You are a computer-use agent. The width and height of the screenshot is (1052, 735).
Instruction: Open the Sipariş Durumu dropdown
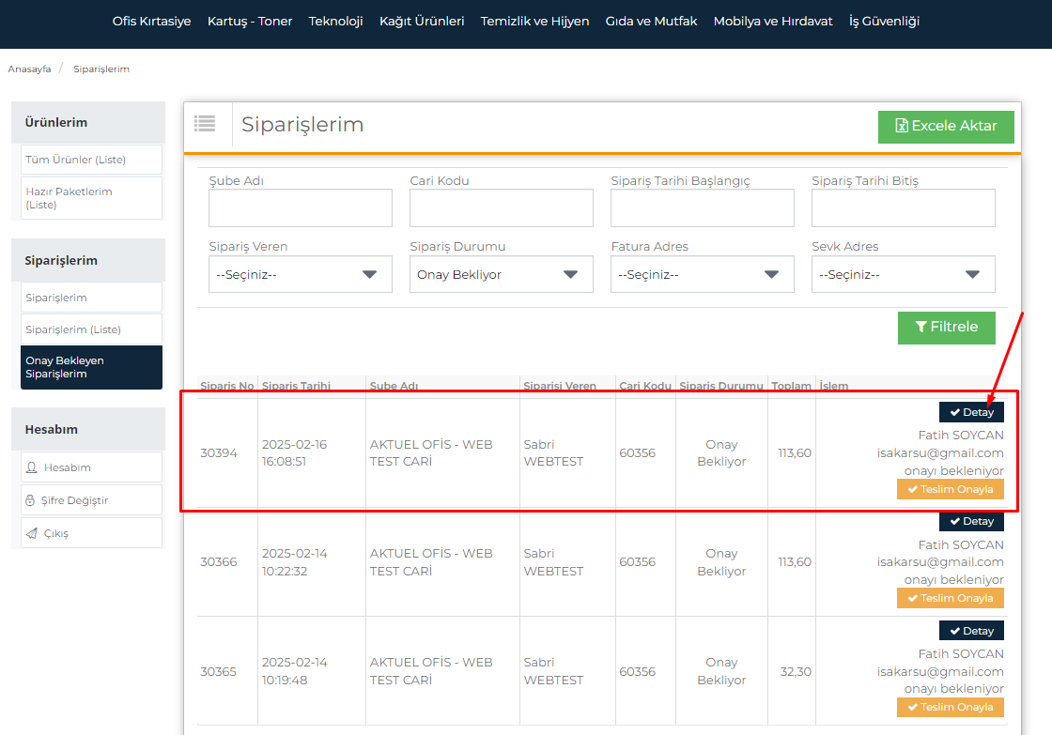coord(501,275)
